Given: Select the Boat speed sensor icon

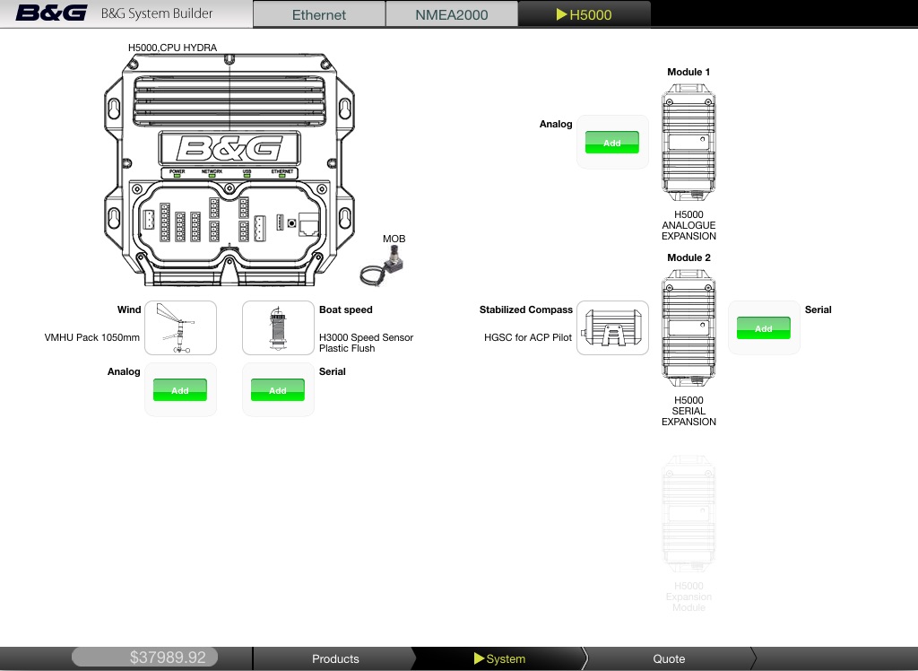Looking at the screenshot, I should tap(278, 328).
